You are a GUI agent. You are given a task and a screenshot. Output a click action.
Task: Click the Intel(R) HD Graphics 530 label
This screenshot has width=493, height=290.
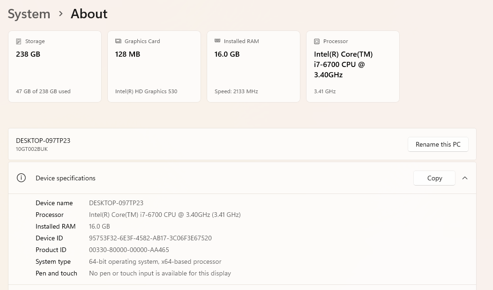click(146, 91)
